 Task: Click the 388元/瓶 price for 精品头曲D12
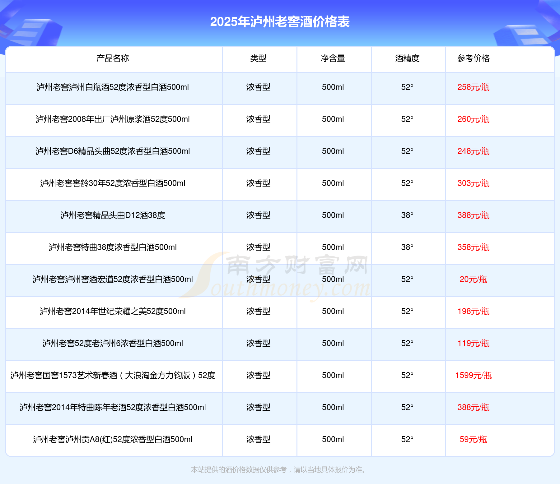click(473, 215)
